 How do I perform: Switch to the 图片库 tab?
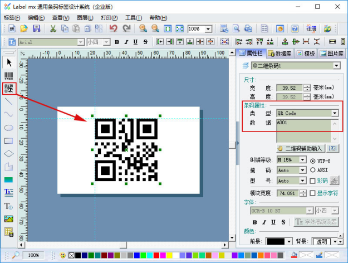[x=332, y=53]
